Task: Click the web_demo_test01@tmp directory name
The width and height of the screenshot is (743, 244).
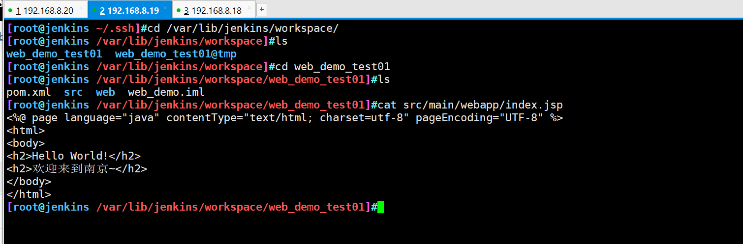Action: [x=176, y=54]
